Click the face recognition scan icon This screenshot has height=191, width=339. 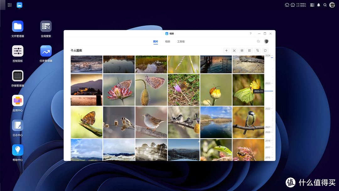[x=234, y=50]
